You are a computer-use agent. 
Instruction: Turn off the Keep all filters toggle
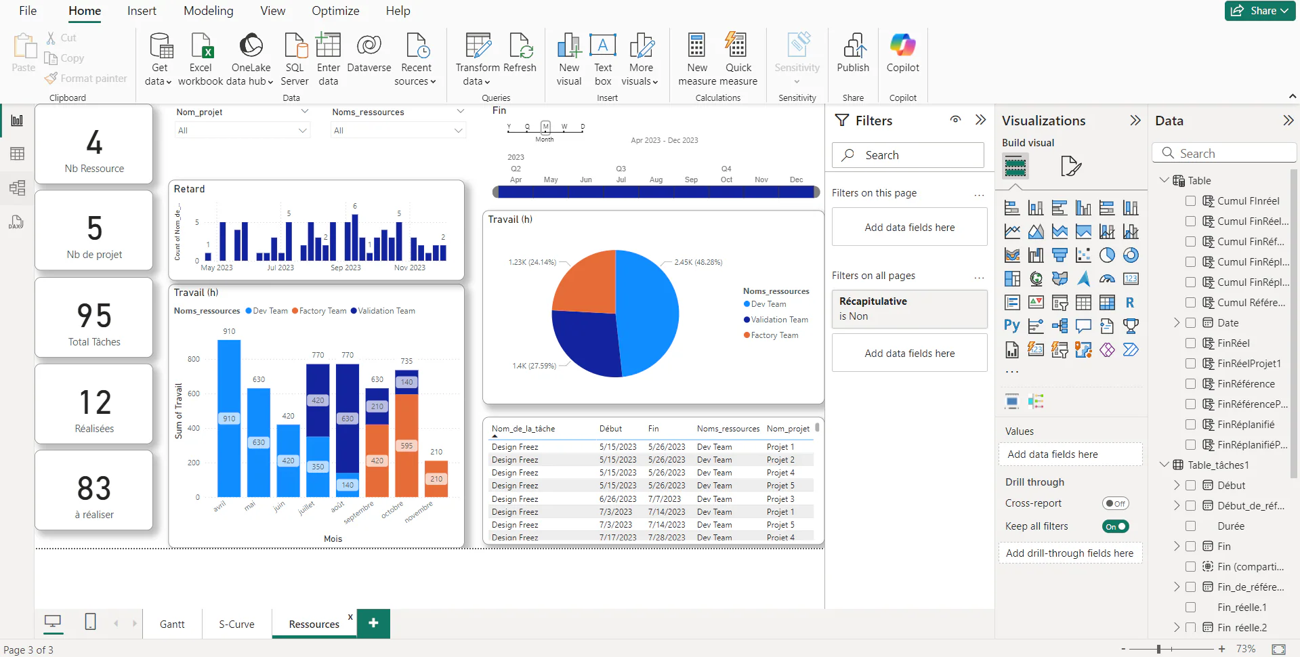click(1115, 526)
